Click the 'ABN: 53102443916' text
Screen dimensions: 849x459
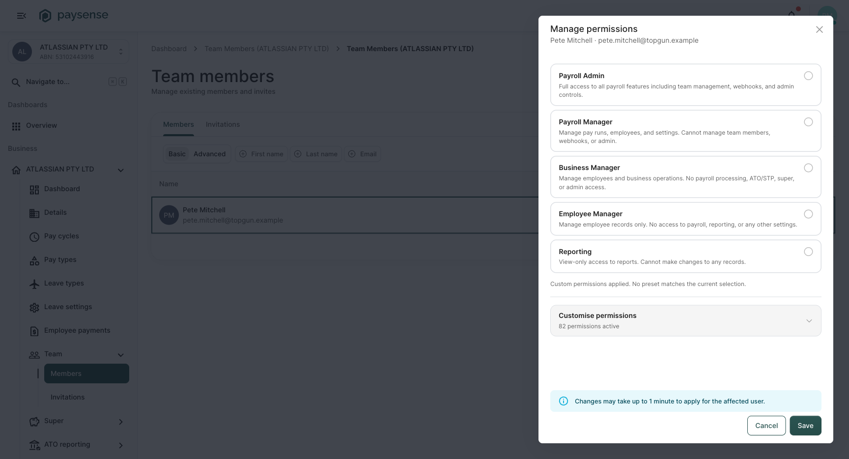pyautogui.click(x=67, y=57)
